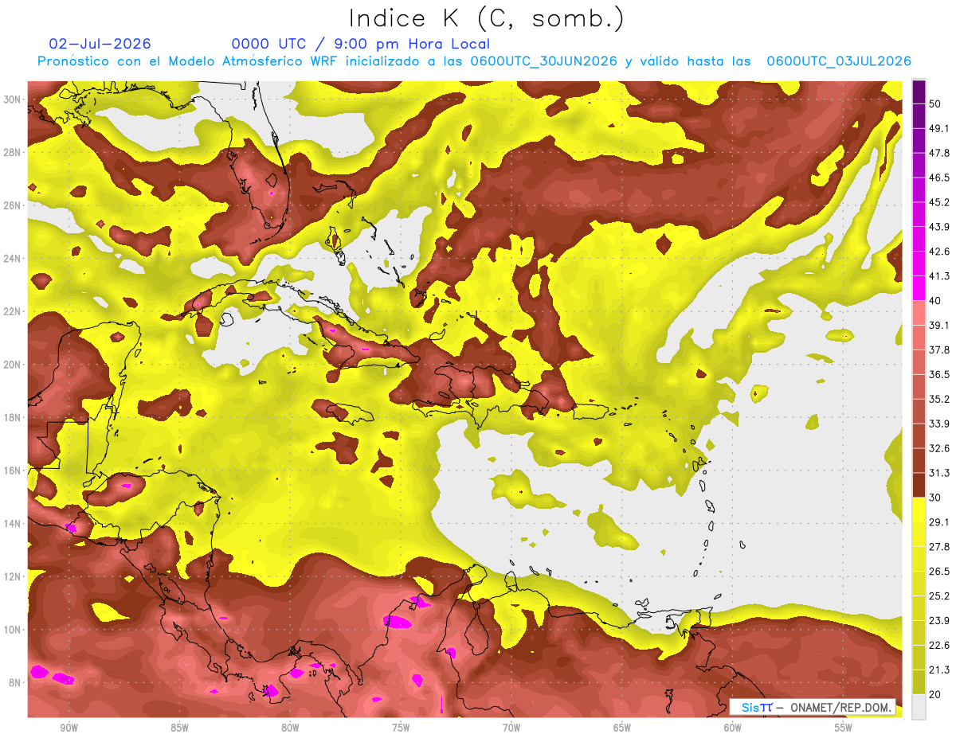Viewport: 956px width, 738px height.
Task: Click the colorbar value "50"
Action: click(x=935, y=104)
